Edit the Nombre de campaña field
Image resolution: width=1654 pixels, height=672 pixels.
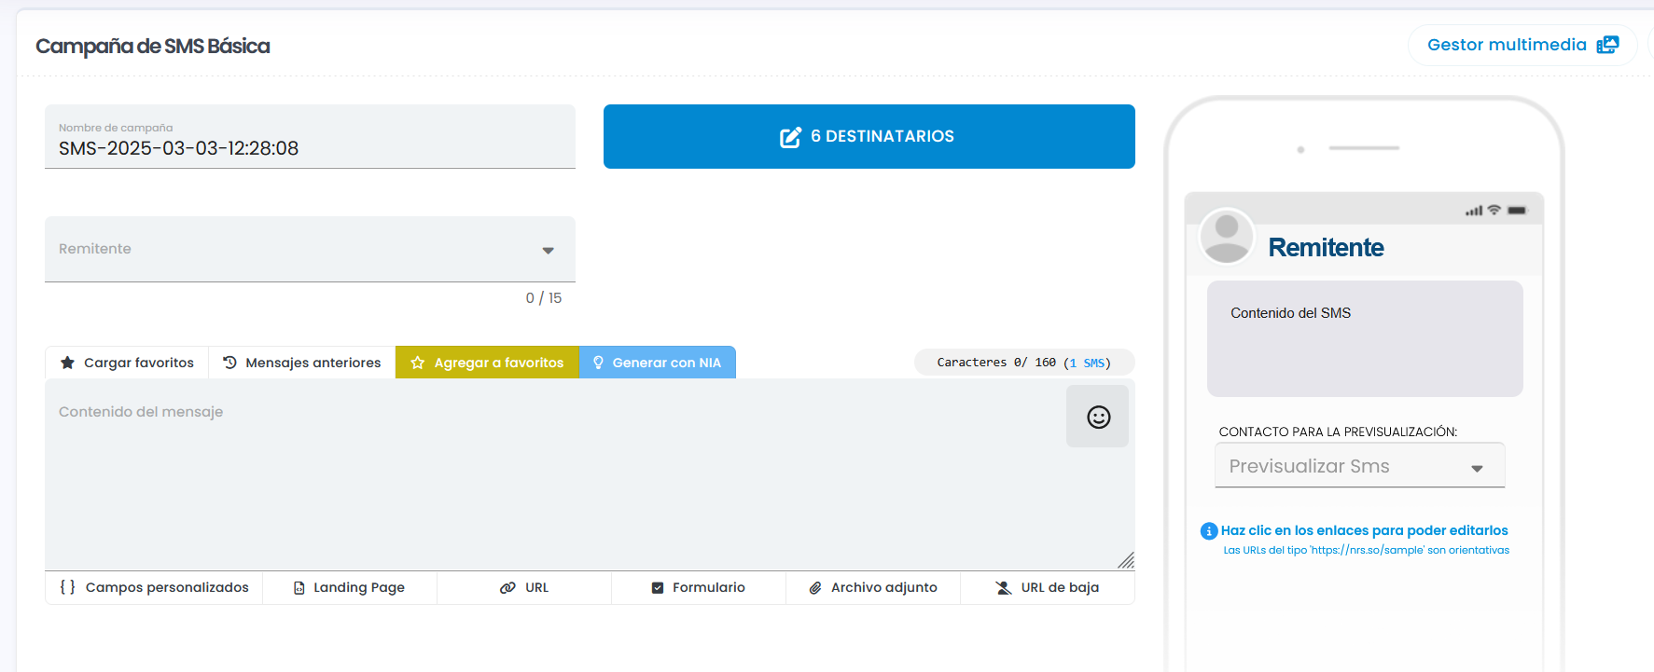point(310,148)
